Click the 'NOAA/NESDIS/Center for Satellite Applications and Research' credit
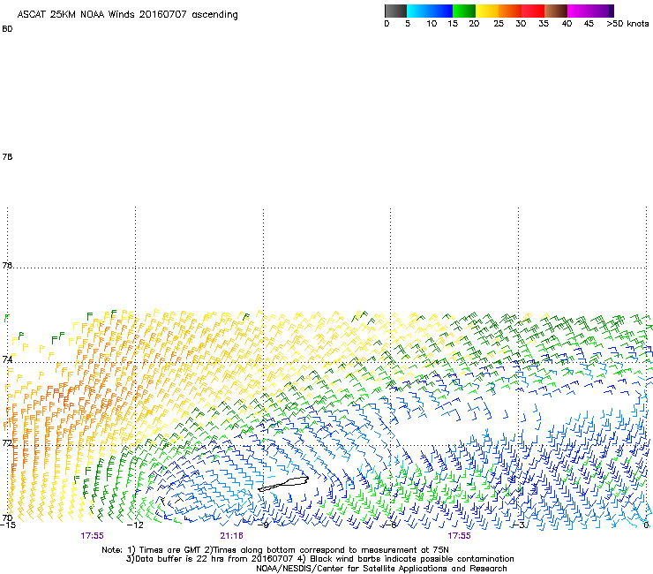653x574 pixels. point(381,569)
